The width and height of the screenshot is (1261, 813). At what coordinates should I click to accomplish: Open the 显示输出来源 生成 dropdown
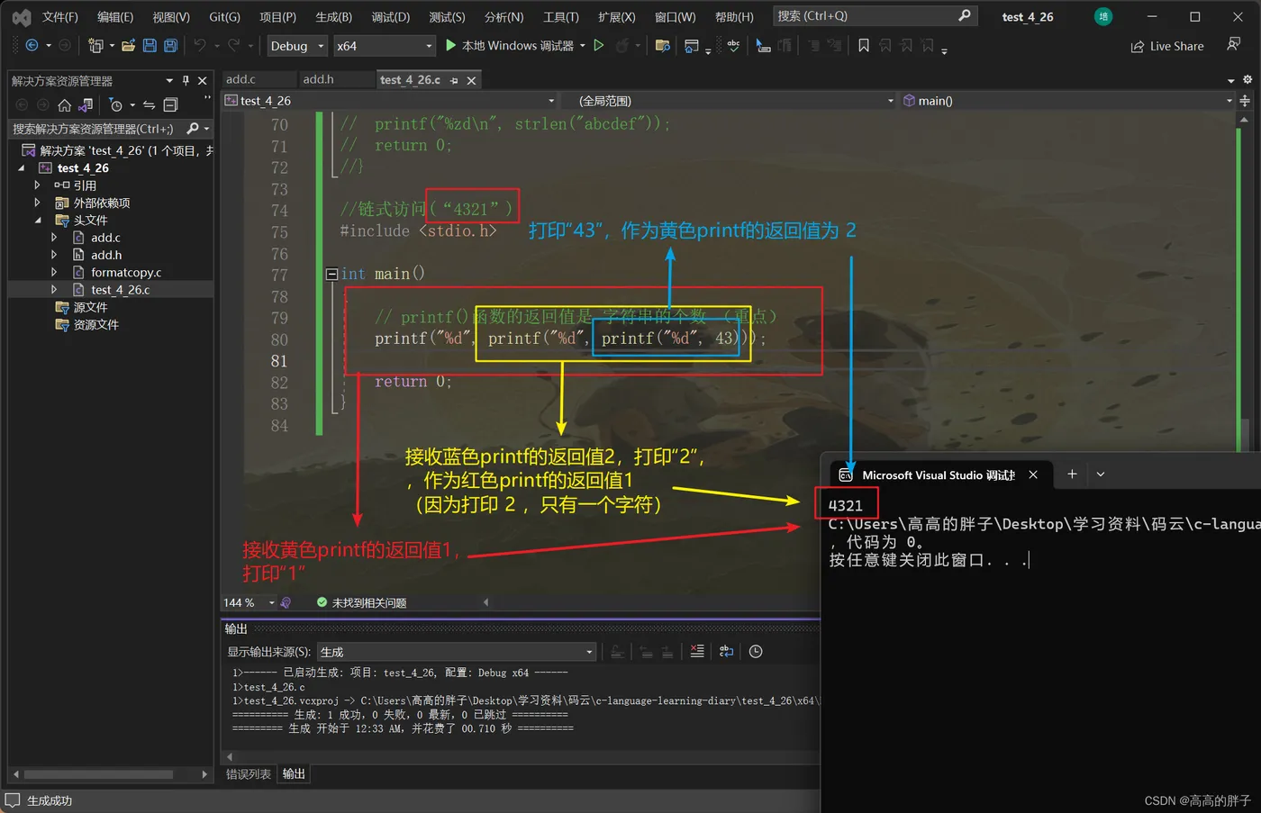tap(457, 652)
